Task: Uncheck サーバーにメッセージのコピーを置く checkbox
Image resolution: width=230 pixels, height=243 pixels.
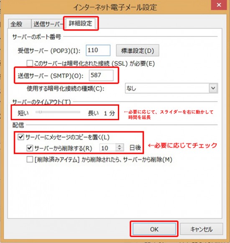Action: coord(20,137)
